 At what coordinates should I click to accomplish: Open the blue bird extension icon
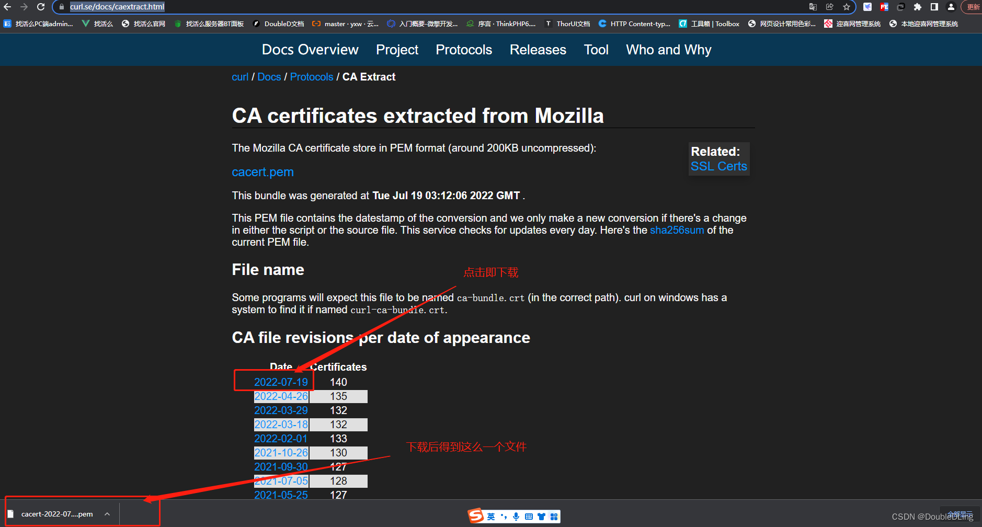[867, 7]
